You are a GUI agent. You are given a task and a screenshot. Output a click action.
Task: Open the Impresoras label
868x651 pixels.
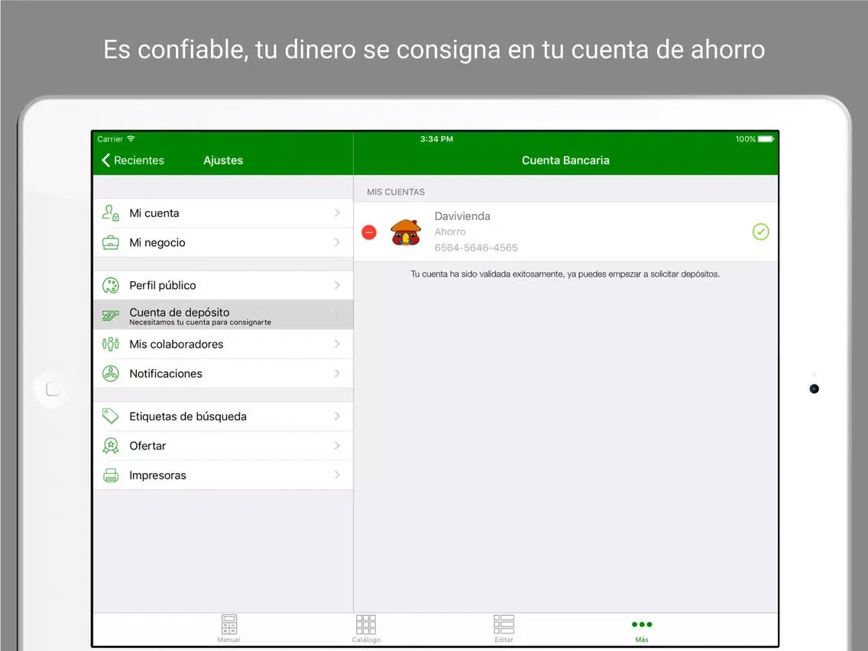[x=157, y=475]
